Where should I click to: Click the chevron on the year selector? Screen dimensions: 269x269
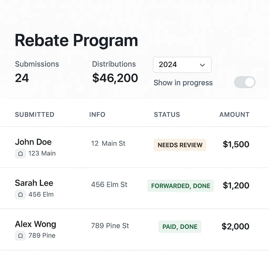click(202, 65)
